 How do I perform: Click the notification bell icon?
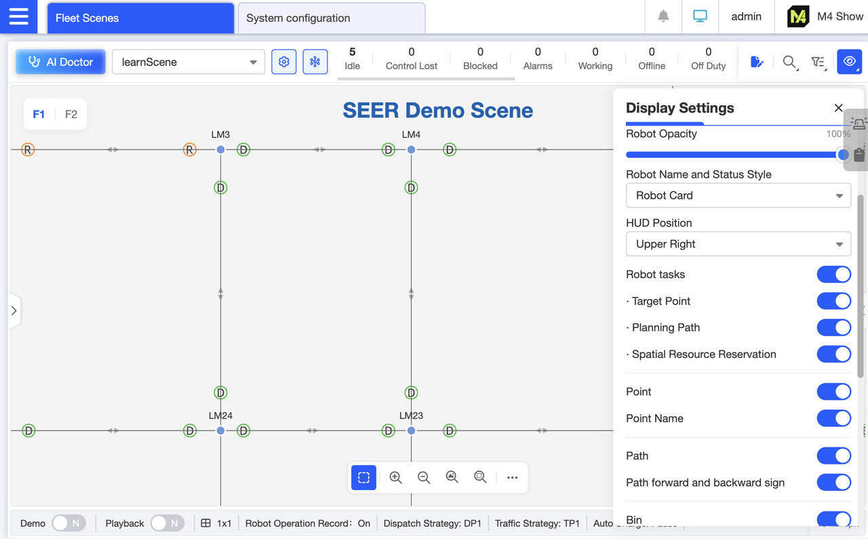(663, 16)
